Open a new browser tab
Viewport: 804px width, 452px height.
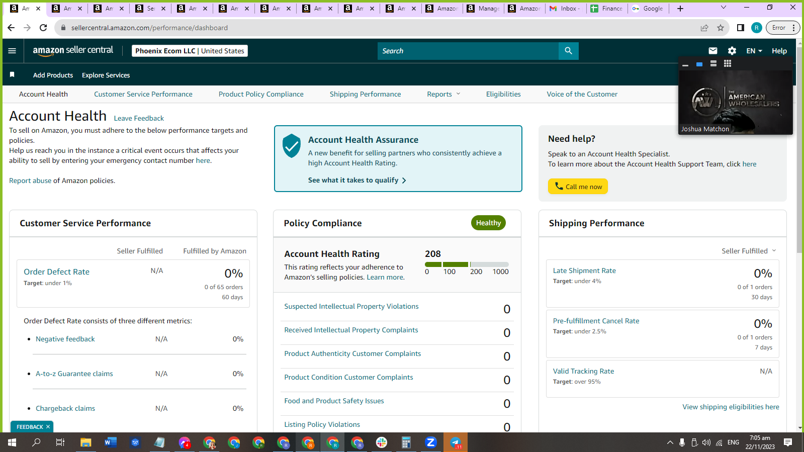(x=680, y=9)
